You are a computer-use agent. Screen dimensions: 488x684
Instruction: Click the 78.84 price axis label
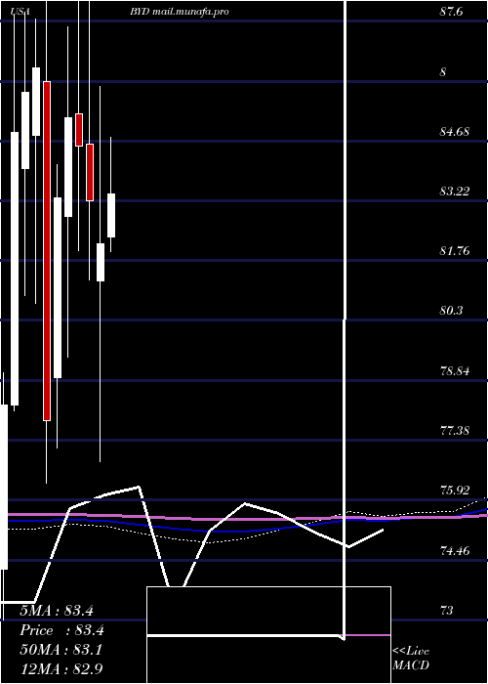pos(455,371)
